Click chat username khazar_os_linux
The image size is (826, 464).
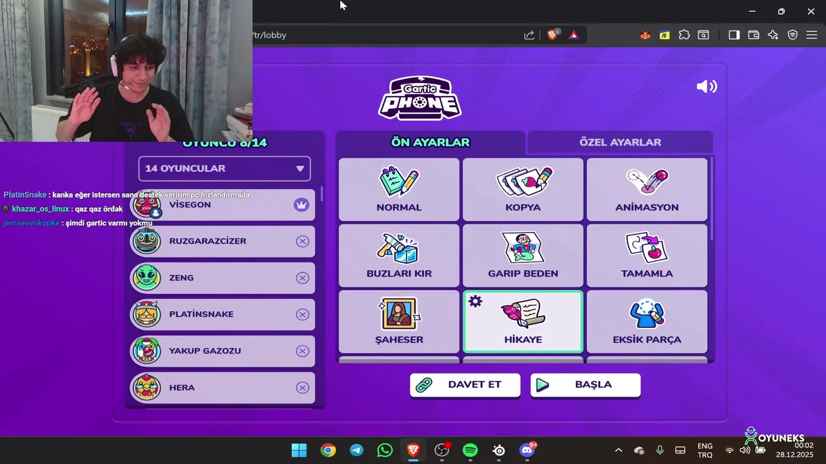(x=40, y=209)
